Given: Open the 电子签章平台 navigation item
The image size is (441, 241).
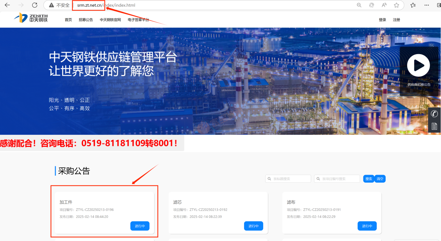Looking at the screenshot, I should point(138,20).
